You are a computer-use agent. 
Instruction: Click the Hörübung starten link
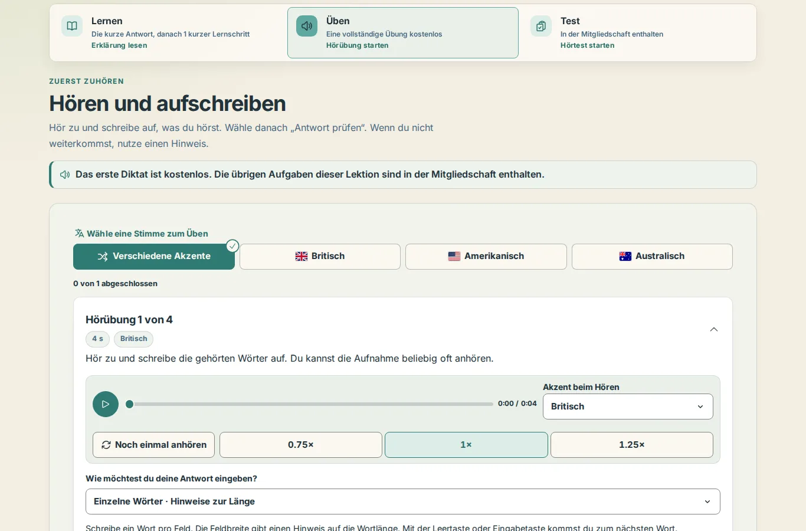[x=358, y=45]
